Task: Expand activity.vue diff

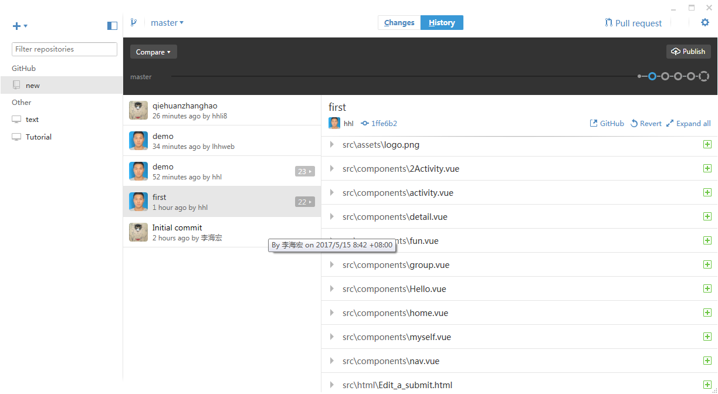Action: click(x=332, y=192)
